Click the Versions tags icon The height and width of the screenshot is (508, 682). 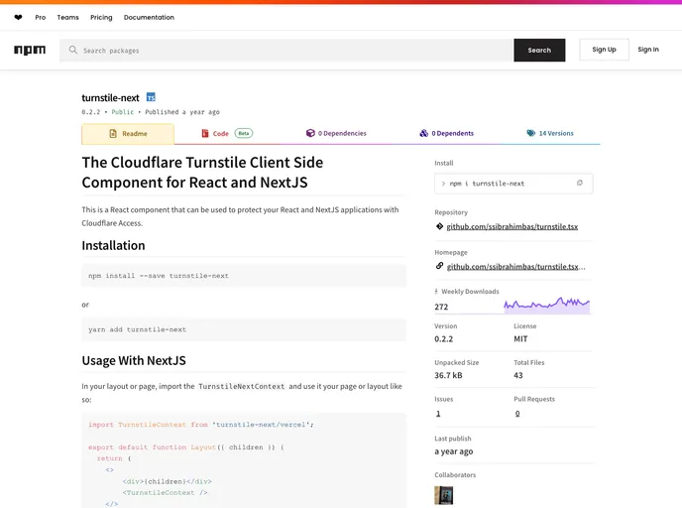pyautogui.click(x=531, y=133)
